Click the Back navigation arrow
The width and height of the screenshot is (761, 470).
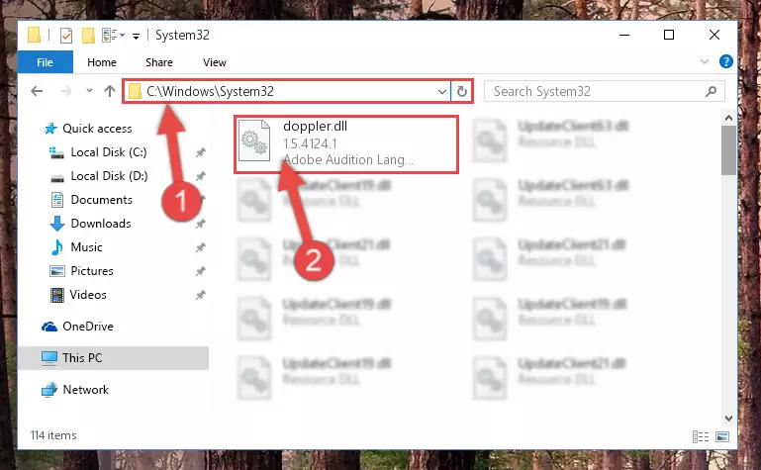[37, 91]
